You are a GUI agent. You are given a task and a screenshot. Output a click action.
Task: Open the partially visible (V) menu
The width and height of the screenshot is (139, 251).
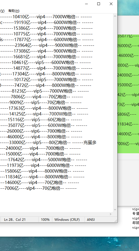pos(2,11)
